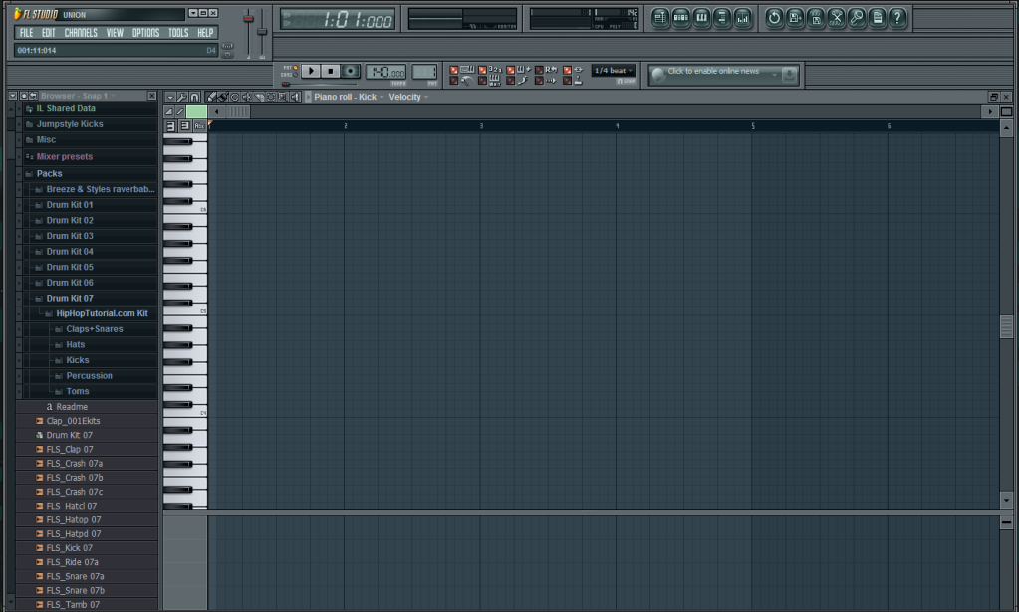Screen dimensions: 1019x612
Task: Click the news download button
Action: click(789, 75)
